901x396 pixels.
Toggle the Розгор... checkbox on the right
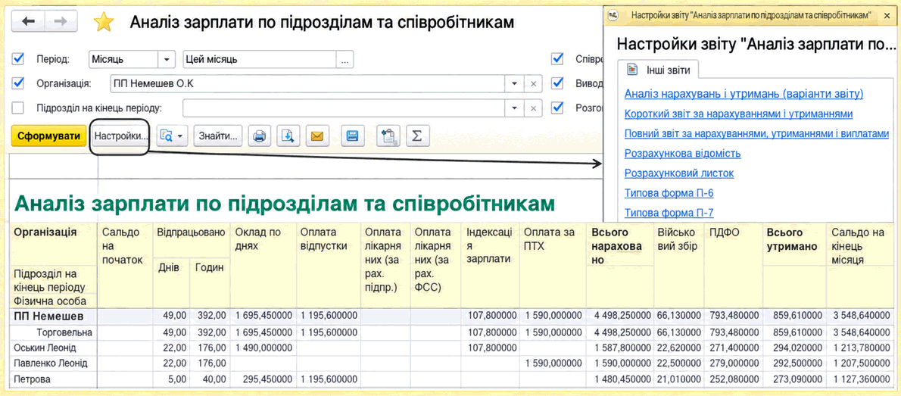[556, 108]
